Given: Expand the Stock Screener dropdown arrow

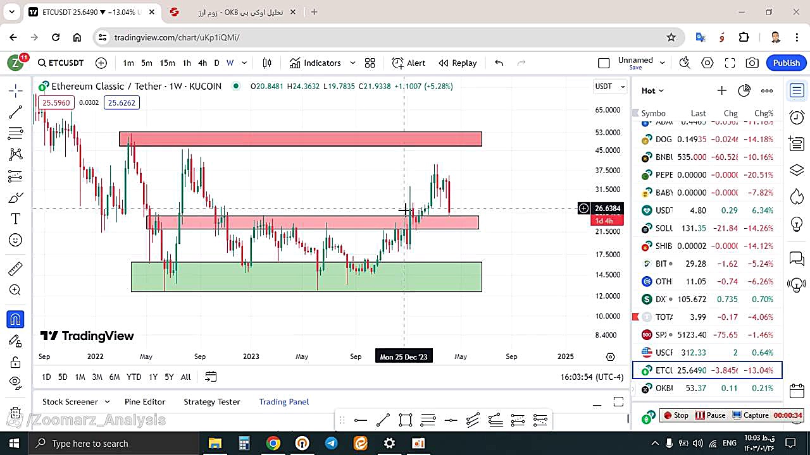Looking at the screenshot, I should (107, 402).
